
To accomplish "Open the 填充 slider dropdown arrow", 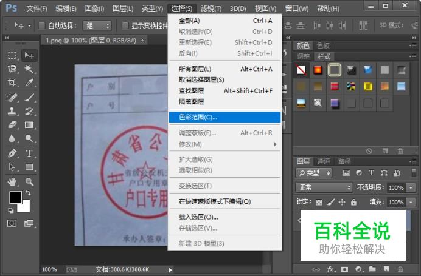I will [x=411, y=202].
